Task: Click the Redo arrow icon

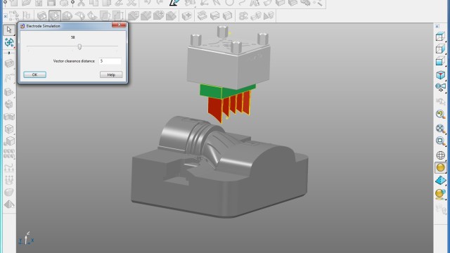Action: [159, 3]
